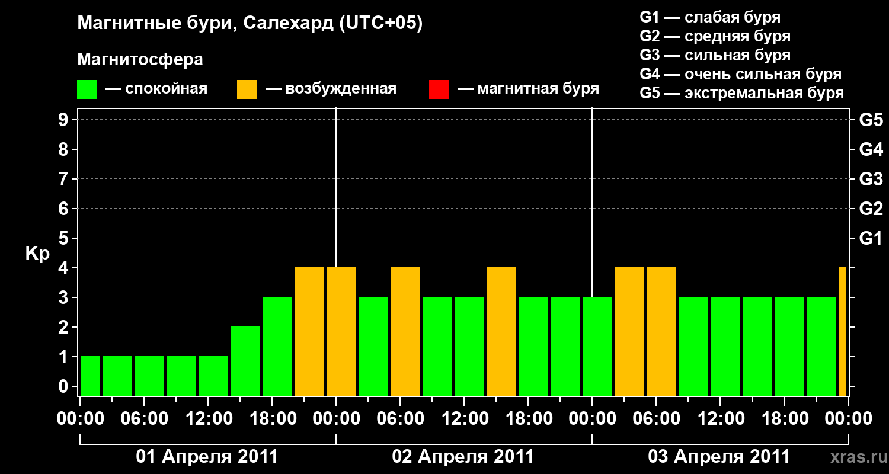Click the '— возбужденная' legend label

[331, 89]
